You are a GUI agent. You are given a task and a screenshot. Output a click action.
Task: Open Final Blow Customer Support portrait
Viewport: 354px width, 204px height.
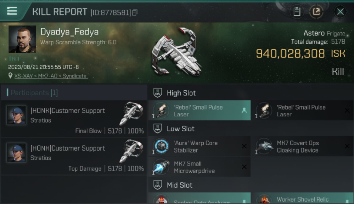pos(16,115)
